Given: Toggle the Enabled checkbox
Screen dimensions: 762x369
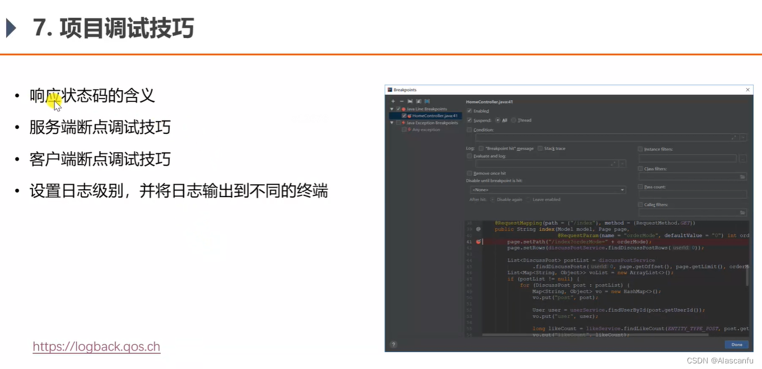Looking at the screenshot, I should point(469,111).
